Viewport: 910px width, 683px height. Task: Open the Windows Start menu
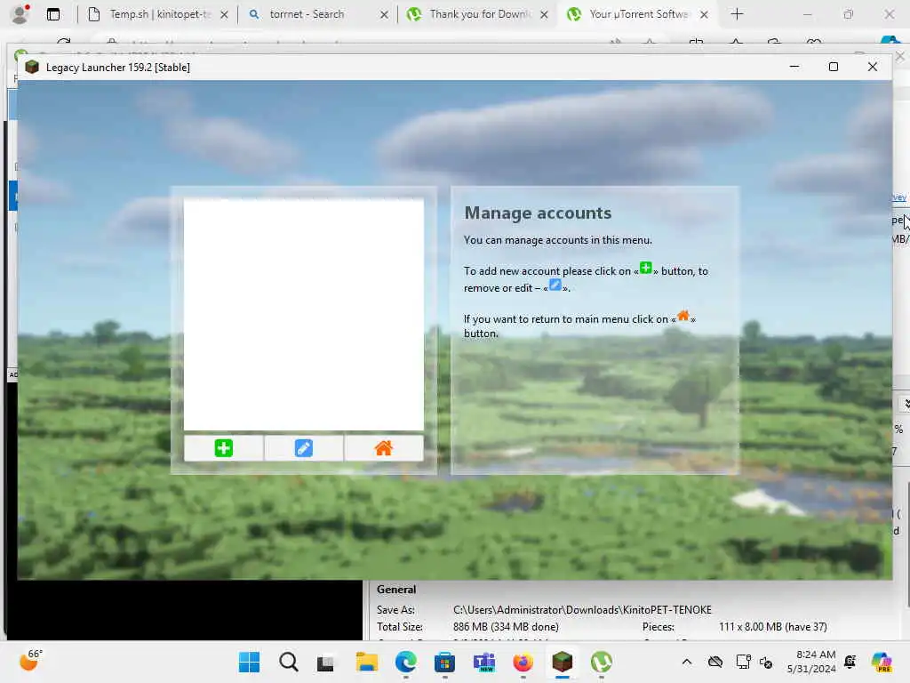(x=250, y=662)
